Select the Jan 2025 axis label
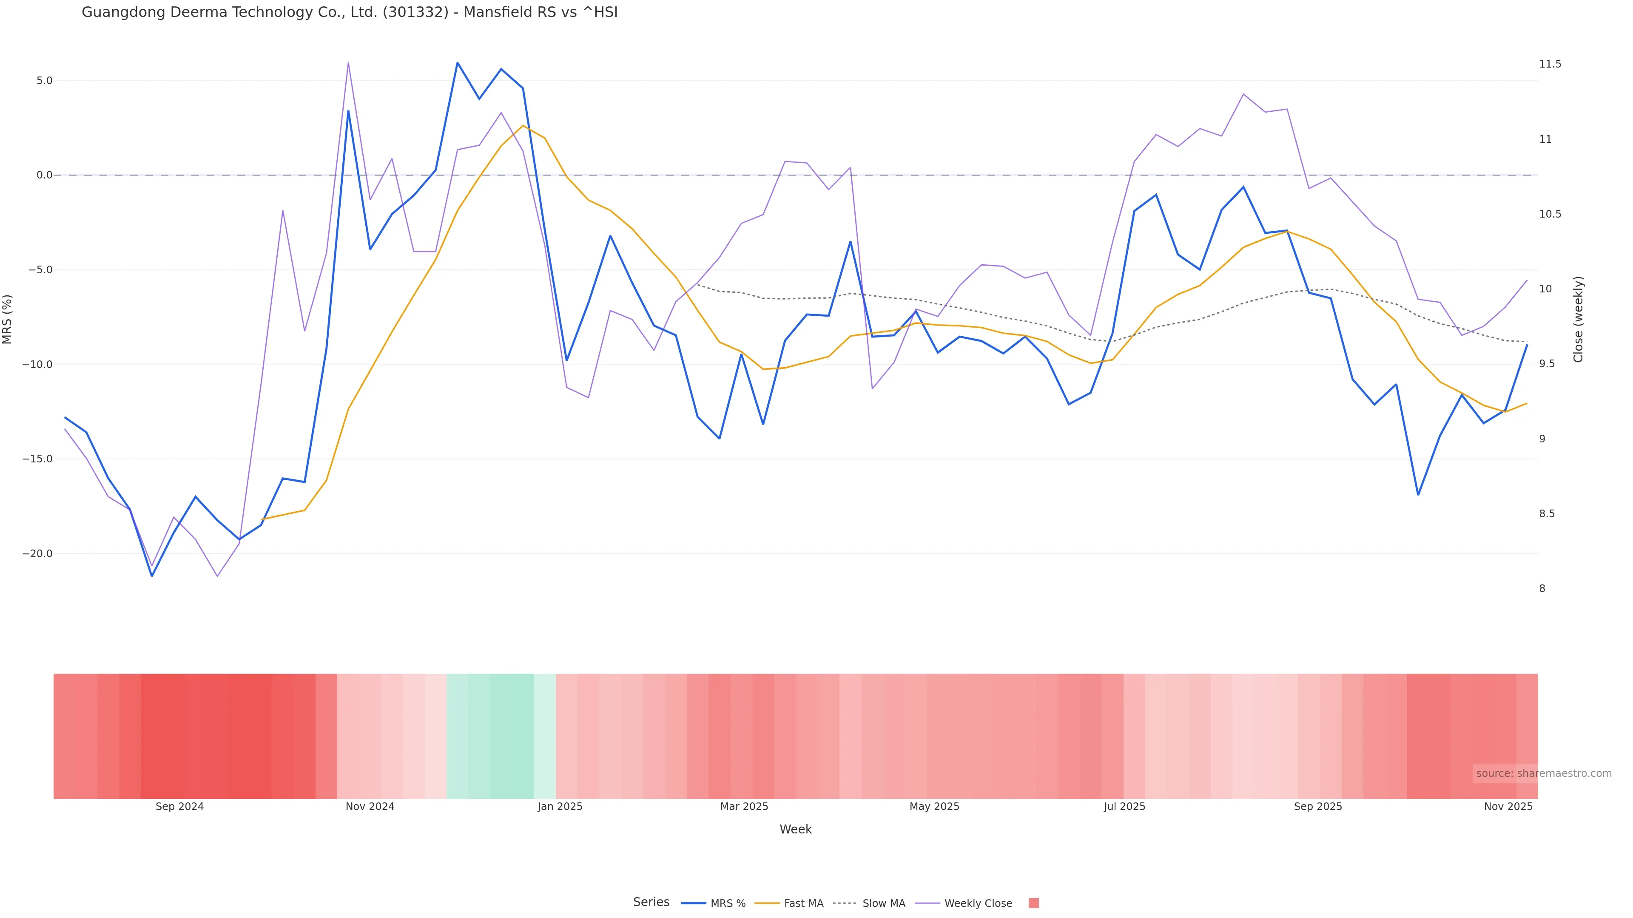The height and width of the screenshot is (918, 1633). pos(560,807)
